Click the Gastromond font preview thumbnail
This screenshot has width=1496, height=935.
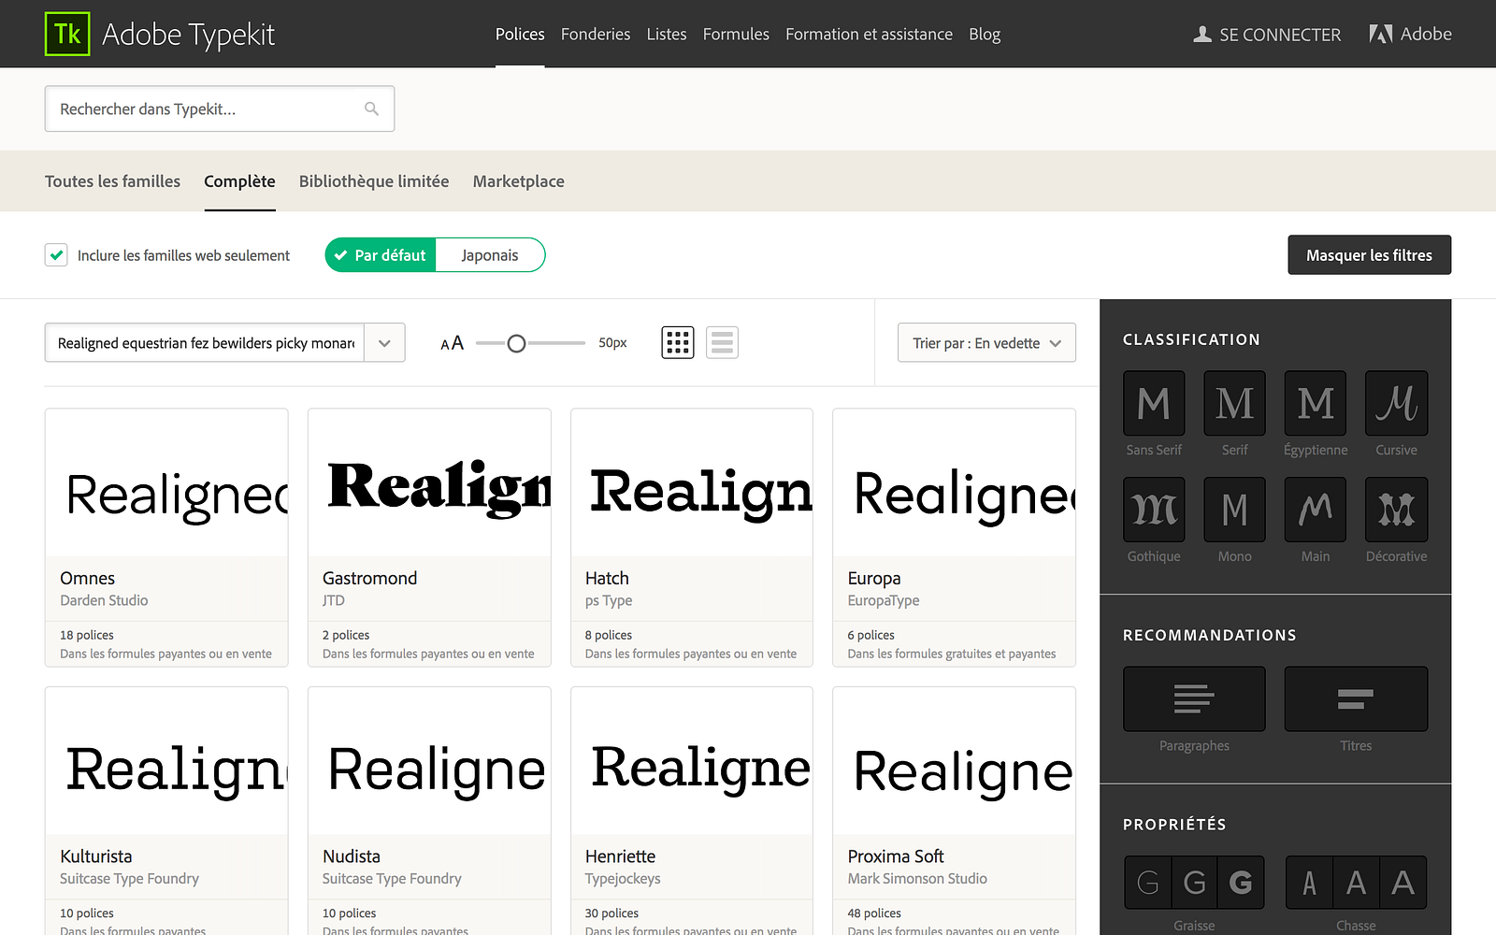coord(429,482)
